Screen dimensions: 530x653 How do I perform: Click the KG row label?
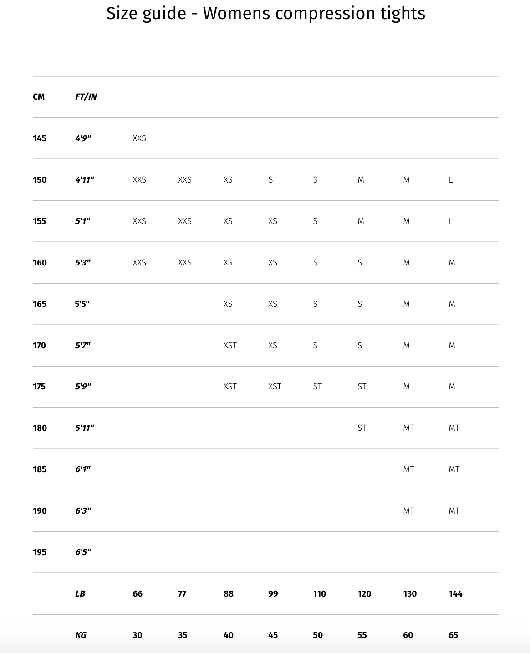[81, 635]
